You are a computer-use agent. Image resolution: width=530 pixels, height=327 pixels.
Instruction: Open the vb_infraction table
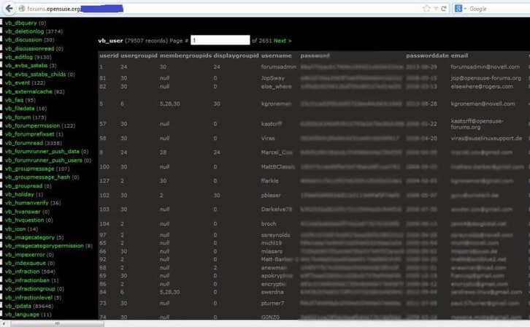[23, 272]
